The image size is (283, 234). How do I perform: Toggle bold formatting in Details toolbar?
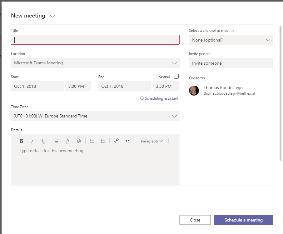21,141
